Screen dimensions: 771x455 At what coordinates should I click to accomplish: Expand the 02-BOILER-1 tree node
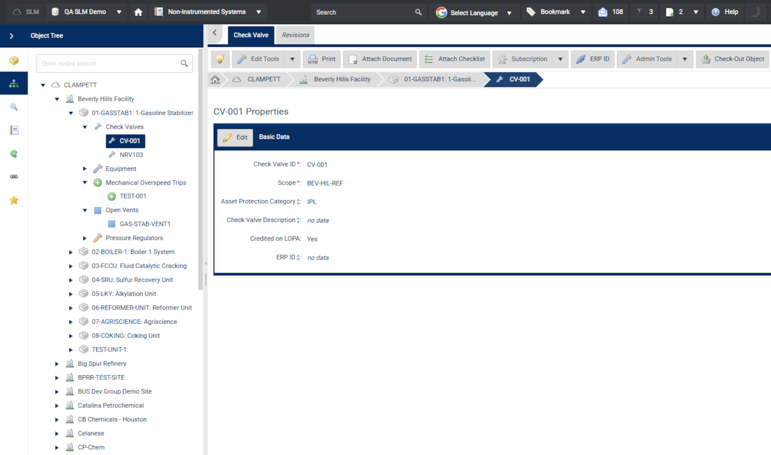70,252
